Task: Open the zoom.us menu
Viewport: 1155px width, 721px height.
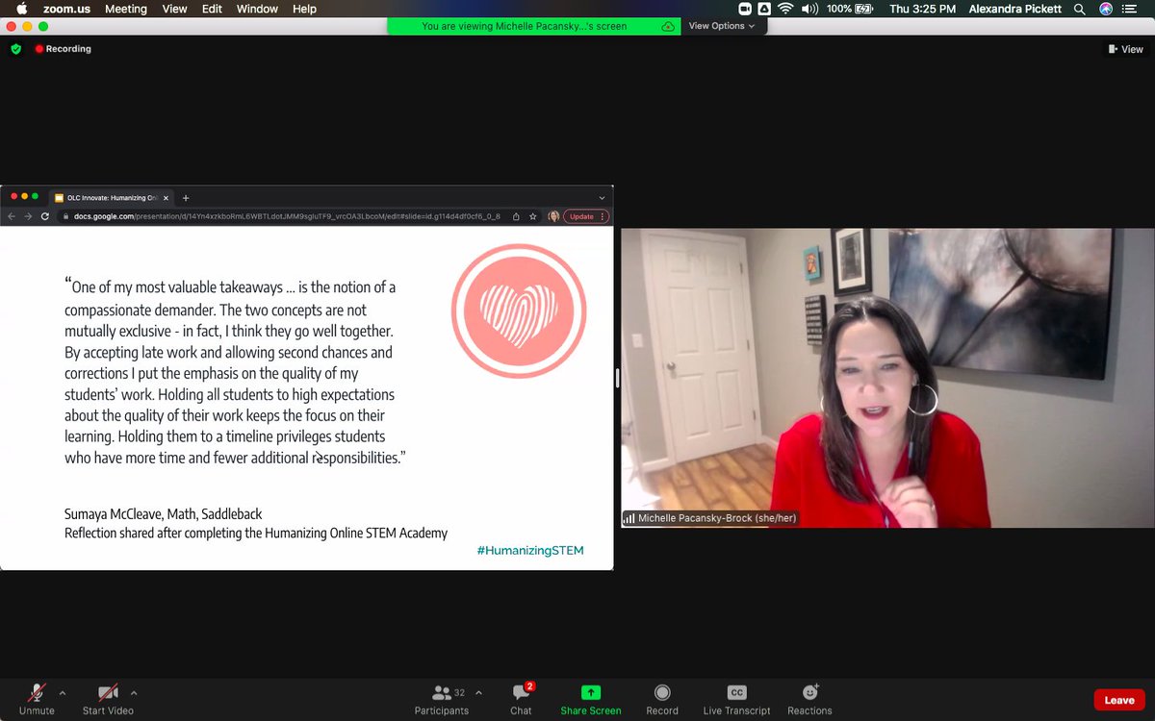Action: coord(66,9)
